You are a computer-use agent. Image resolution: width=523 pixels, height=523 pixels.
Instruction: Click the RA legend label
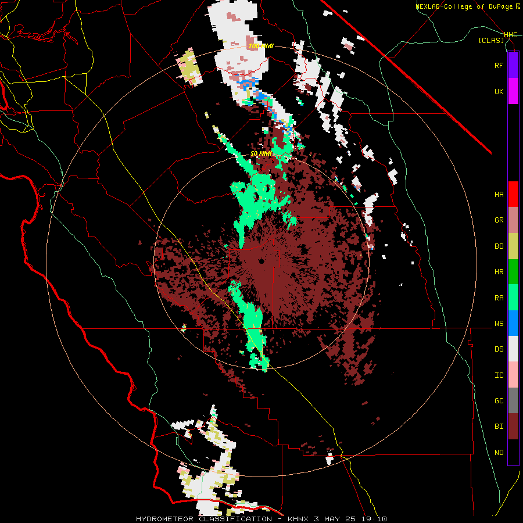click(499, 298)
